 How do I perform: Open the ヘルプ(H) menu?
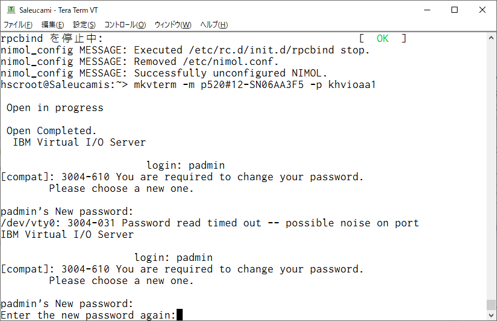click(214, 25)
